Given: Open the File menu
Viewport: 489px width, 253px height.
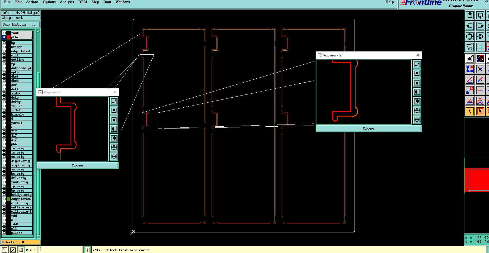Looking at the screenshot, I should 7,2.
